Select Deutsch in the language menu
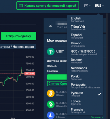The width and height of the screenshot is (110, 119). pyautogui.click(x=85, y=61)
